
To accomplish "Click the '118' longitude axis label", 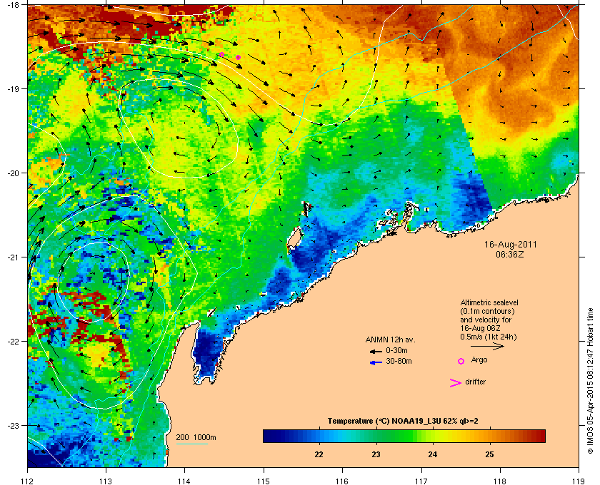I will click(x=500, y=481).
